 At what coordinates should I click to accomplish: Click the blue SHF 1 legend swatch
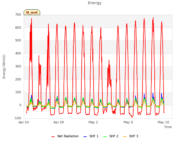[x=85, y=137]
